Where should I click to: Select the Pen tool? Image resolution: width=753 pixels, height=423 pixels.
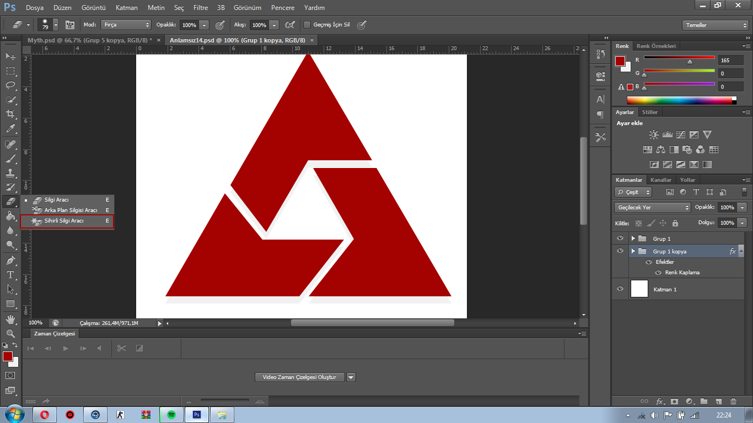[x=10, y=260]
